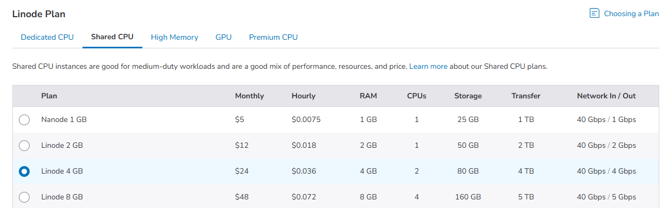Image resolution: width=669 pixels, height=208 pixels.
Task: Click the Nanode 1 GB plan name
Action: (64, 119)
